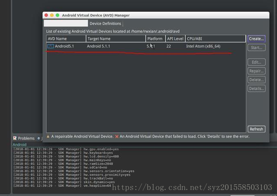This screenshot has width=277, height=196.
Task: Minimize the AVD Manager window
Action: pos(52,16)
